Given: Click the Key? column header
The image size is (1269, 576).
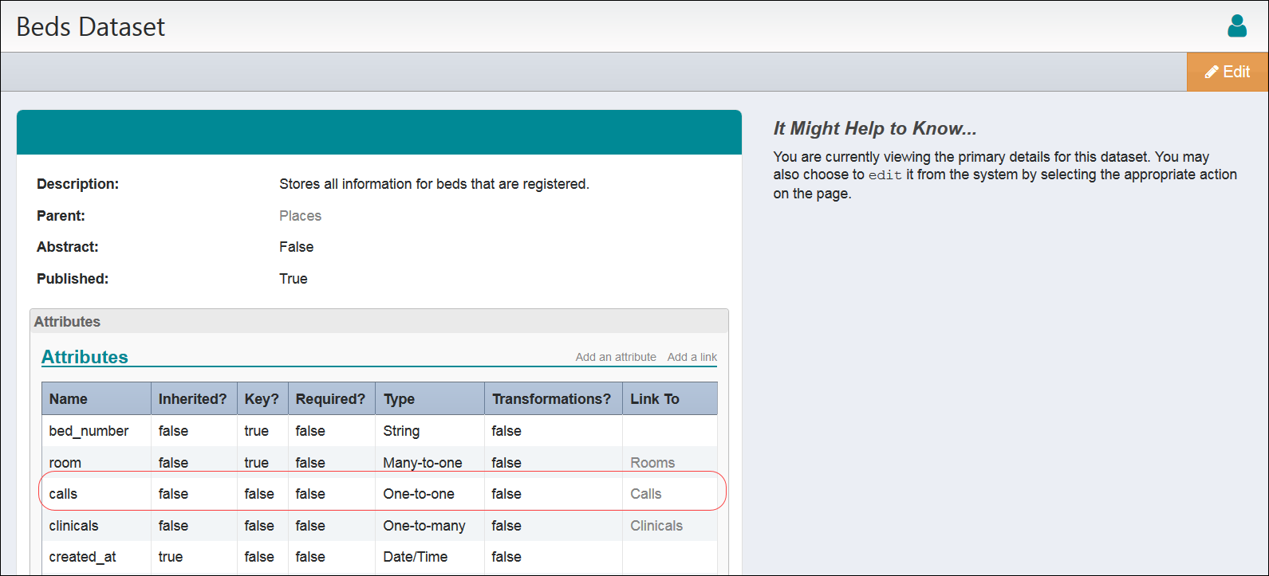Looking at the screenshot, I should point(262,399).
